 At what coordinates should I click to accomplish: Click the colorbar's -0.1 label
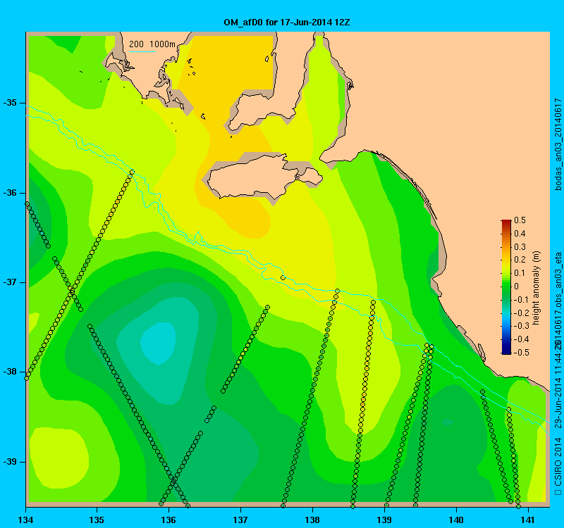(520, 300)
